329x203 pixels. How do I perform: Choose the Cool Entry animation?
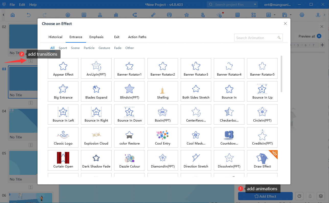(163, 137)
